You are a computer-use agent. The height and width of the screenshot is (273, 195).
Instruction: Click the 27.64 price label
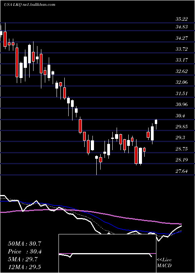(182, 171)
